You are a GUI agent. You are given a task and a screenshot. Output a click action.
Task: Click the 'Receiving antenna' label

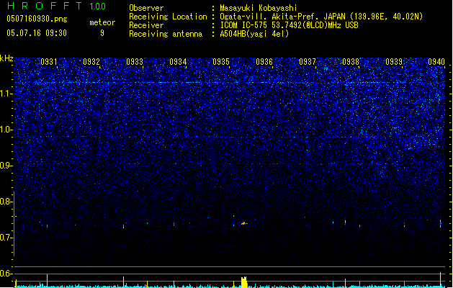coord(166,34)
